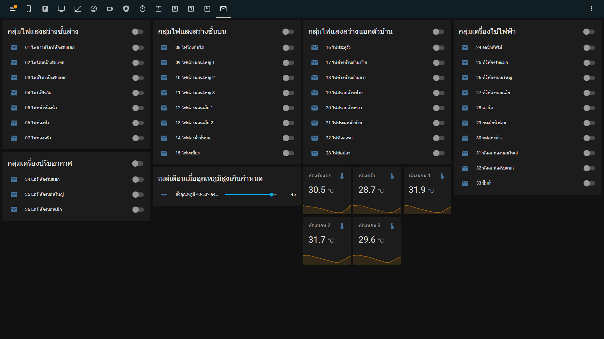This screenshot has width=604, height=339.
Task: Click envelope icon for row 20 ไฟสนามด้านขวา
Action: click(315, 108)
